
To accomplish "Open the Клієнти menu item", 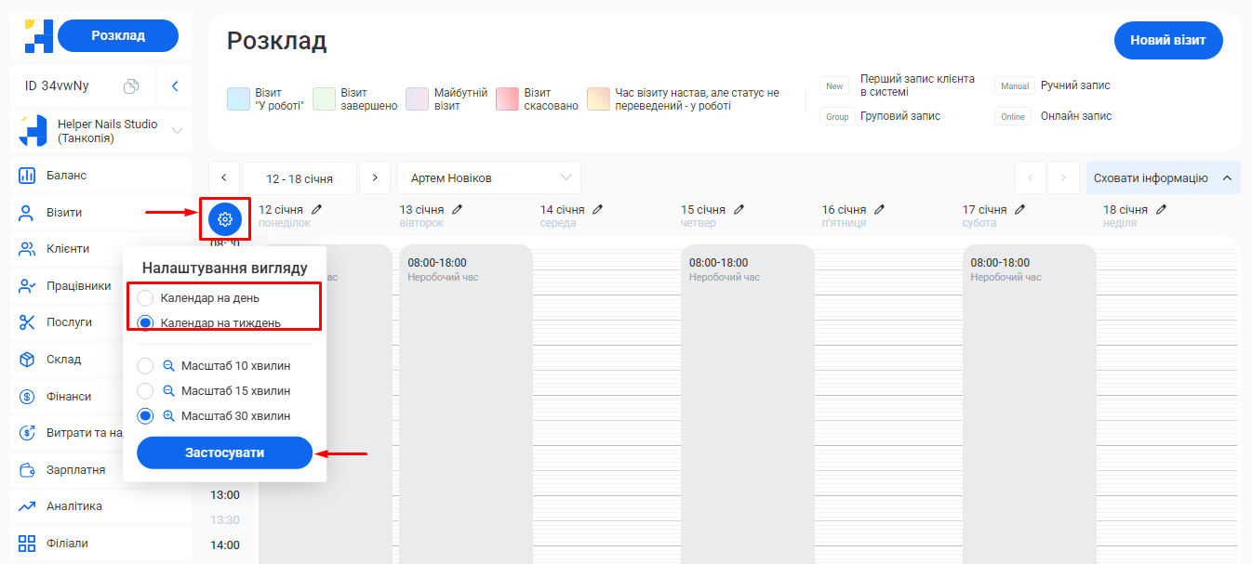I will point(68,249).
